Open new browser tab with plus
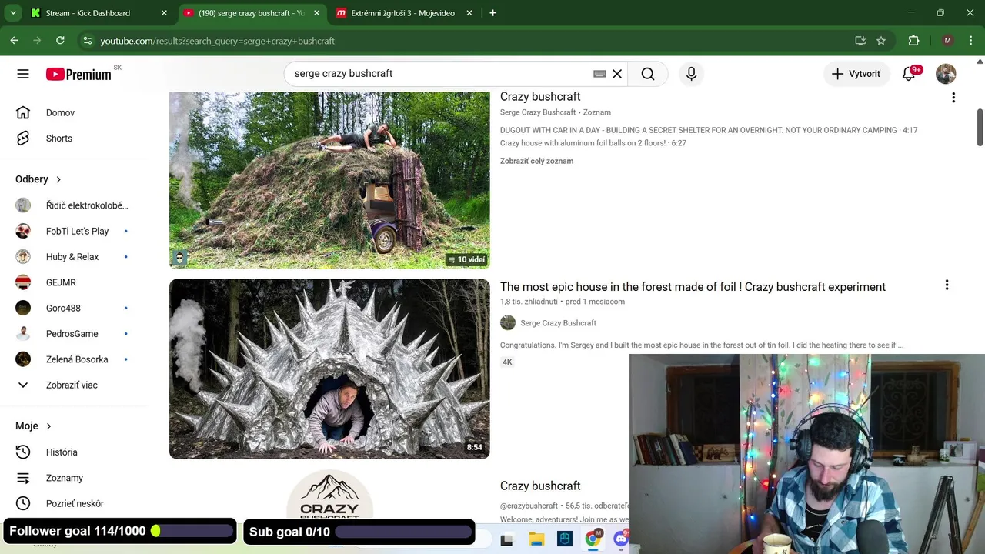The image size is (985, 554). coord(492,13)
